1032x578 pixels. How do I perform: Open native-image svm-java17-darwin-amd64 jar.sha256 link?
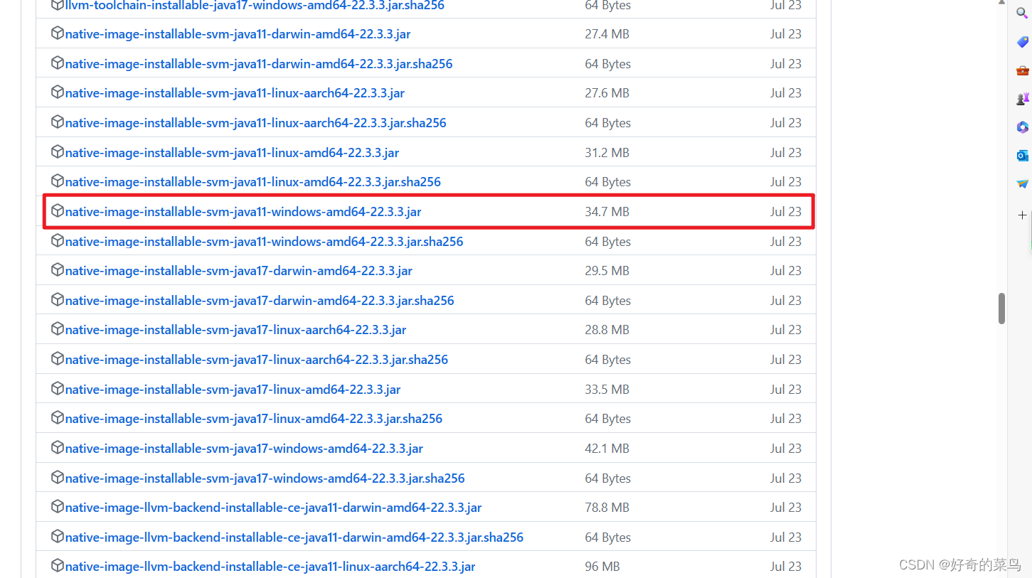[260, 301]
